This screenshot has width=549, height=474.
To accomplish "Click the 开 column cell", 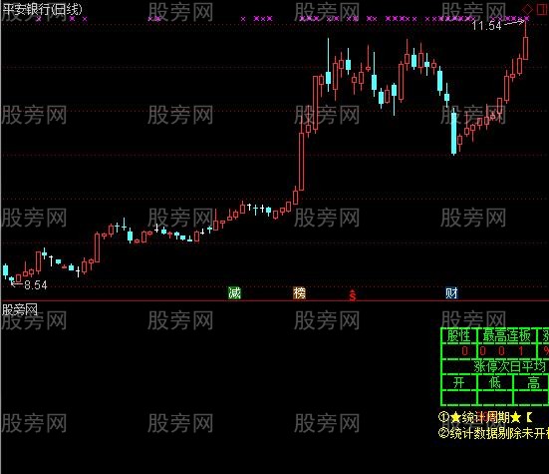I will (x=459, y=382).
